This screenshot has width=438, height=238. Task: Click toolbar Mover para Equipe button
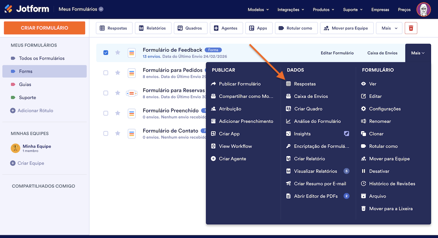click(x=347, y=28)
